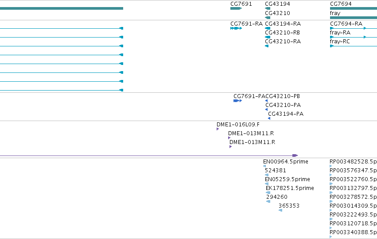Select the blue CG7691-PA CDS glyph
This screenshot has height=239, width=377.
(x=237, y=101)
